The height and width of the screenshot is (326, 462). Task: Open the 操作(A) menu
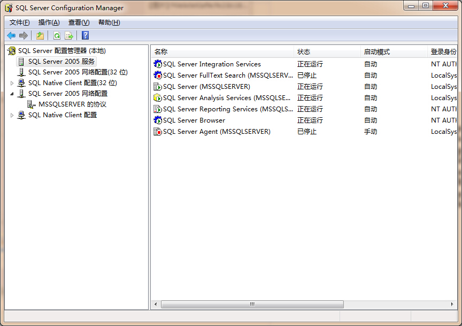click(49, 22)
